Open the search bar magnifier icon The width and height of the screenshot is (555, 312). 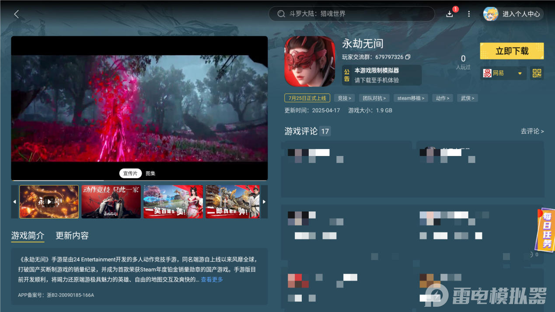[x=281, y=14]
